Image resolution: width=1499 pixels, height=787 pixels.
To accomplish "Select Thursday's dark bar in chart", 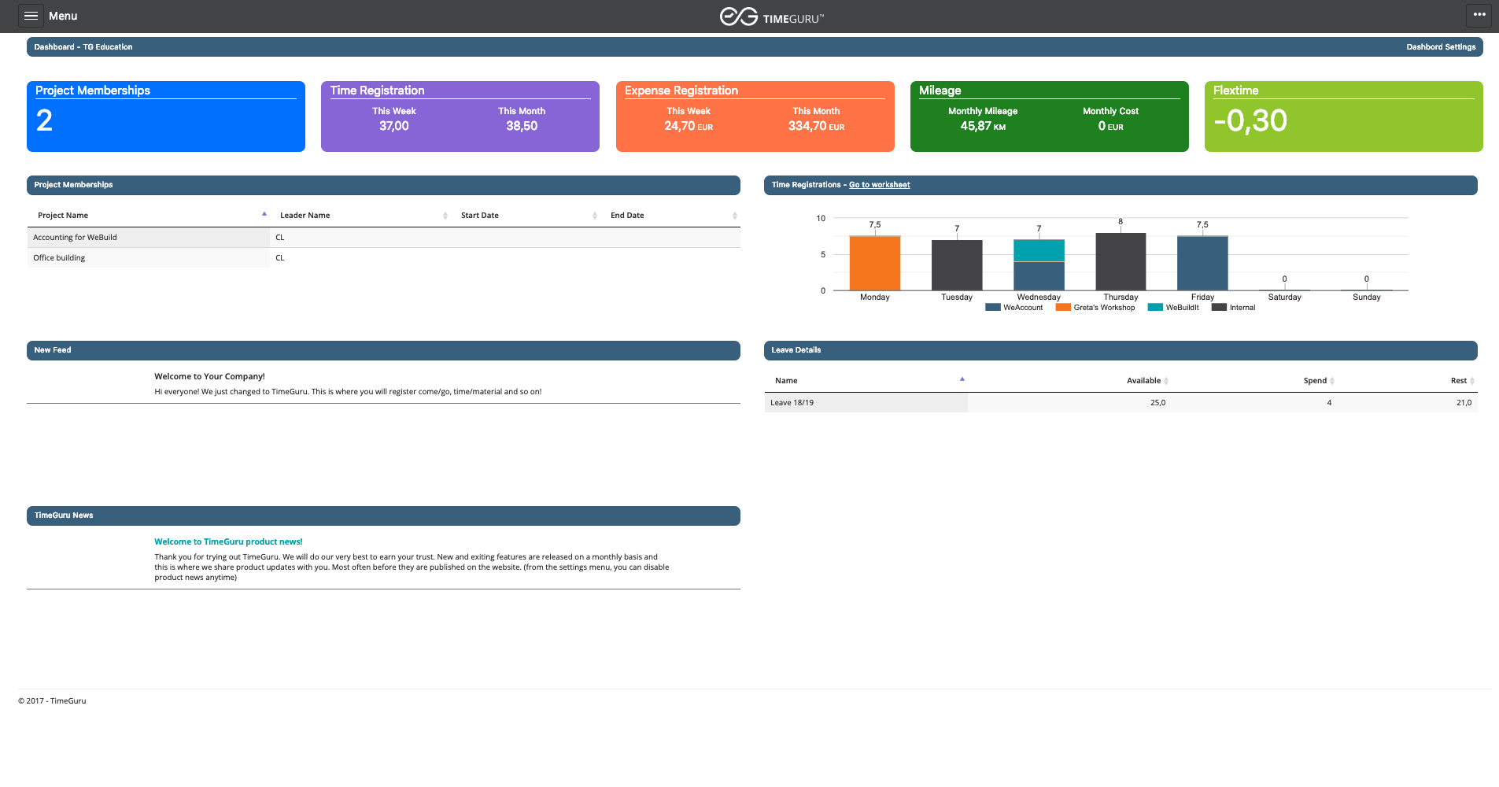I will [1121, 262].
